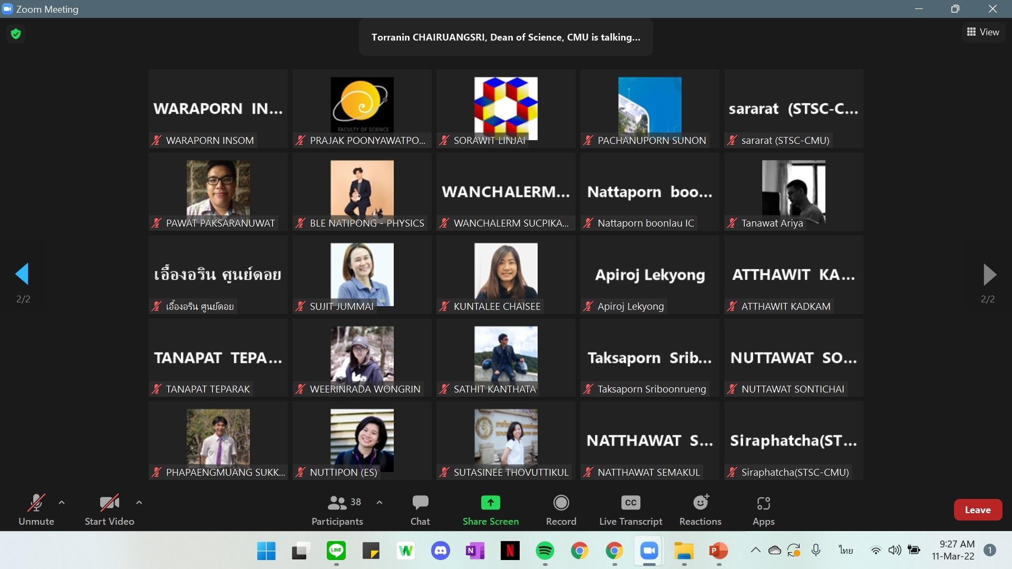Image resolution: width=1012 pixels, height=569 pixels.
Task: Expand participants options arrow
Action: click(379, 503)
